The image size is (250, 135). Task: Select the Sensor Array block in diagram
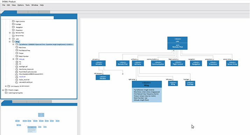[x=232, y=63]
